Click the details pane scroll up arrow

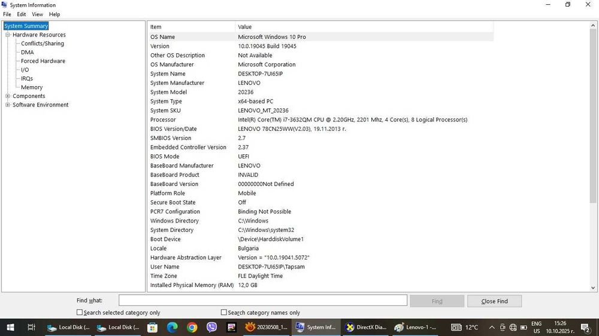593,25
